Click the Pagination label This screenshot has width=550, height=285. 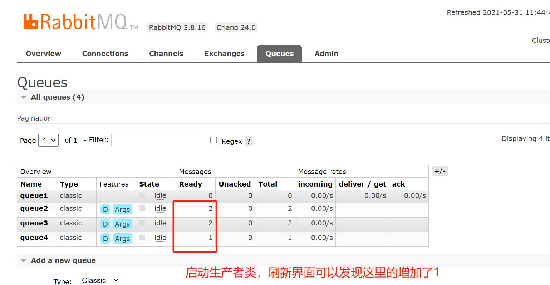[x=34, y=118]
